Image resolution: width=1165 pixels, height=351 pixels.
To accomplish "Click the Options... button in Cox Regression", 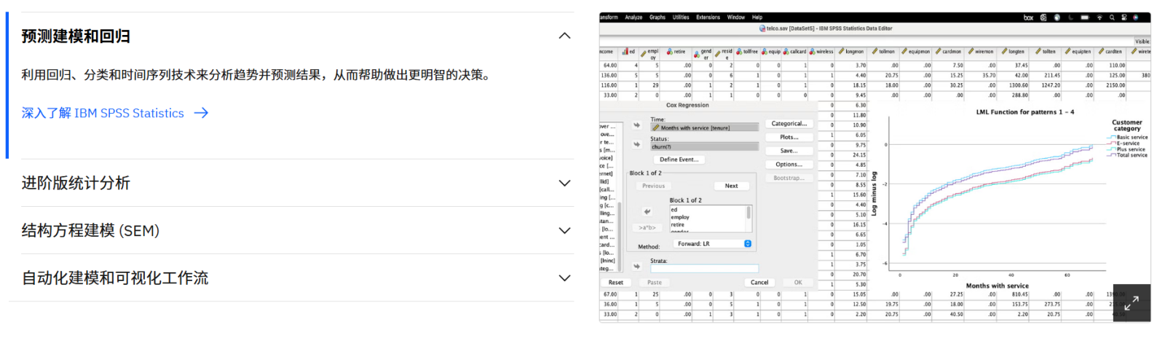I will [789, 165].
